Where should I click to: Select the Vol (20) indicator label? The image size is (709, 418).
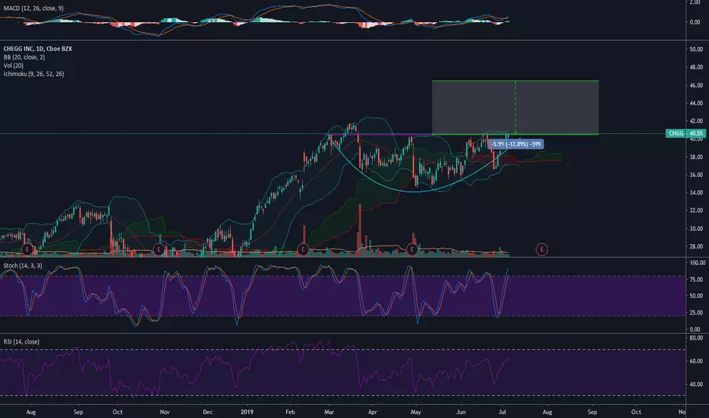point(14,65)
